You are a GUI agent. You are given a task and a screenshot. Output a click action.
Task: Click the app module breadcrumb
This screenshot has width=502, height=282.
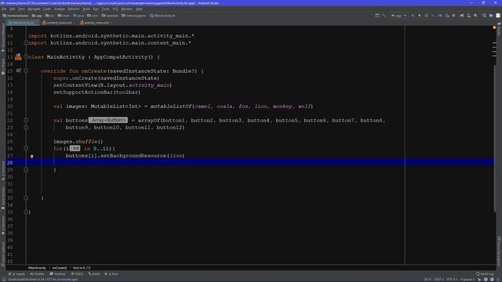point(37,16)
